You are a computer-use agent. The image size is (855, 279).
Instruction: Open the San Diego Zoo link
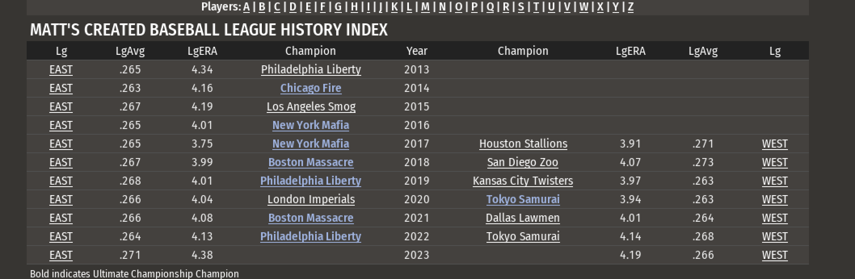(x=522, y=162)
